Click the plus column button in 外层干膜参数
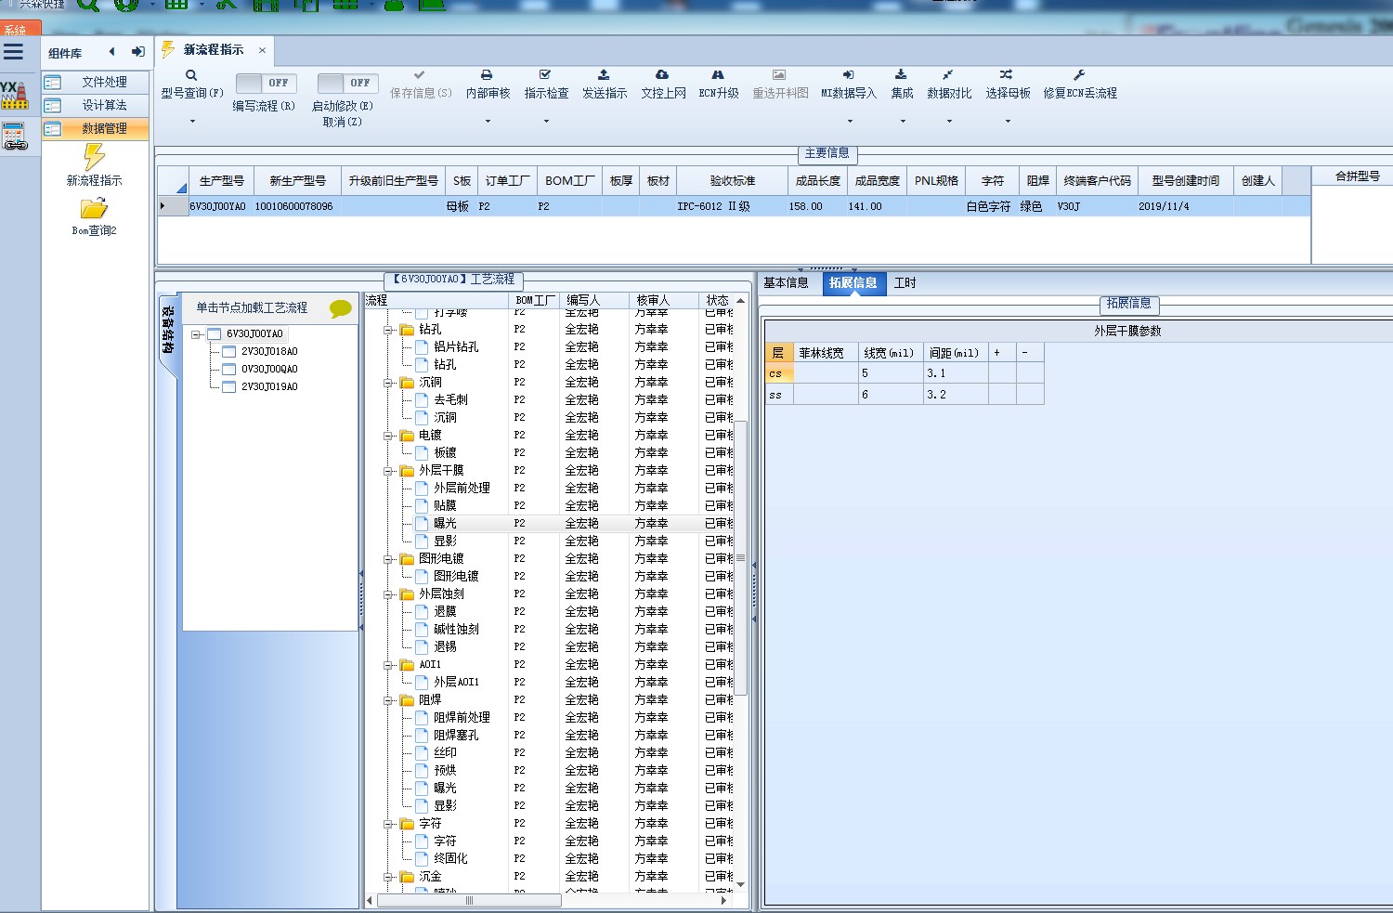Screen dimensions: 1393x913 click(x=1002, y=353)
